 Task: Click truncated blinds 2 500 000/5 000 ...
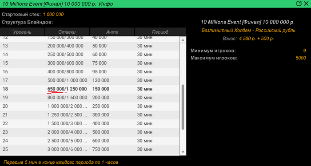[67, 141]
